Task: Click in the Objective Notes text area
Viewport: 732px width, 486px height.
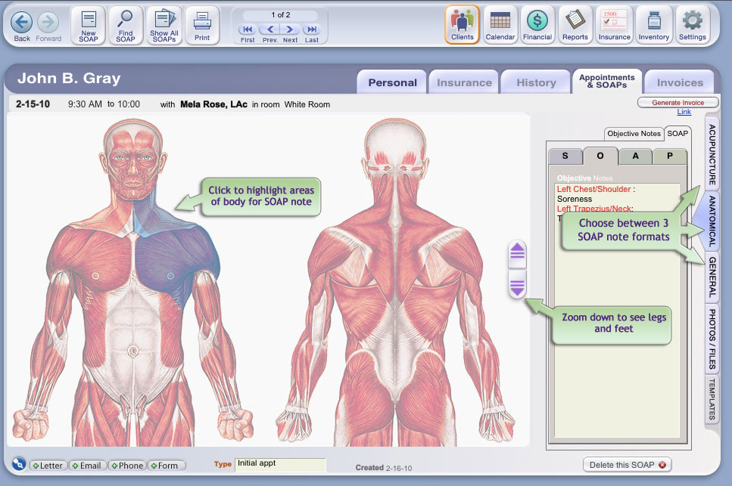Action: 617,309
